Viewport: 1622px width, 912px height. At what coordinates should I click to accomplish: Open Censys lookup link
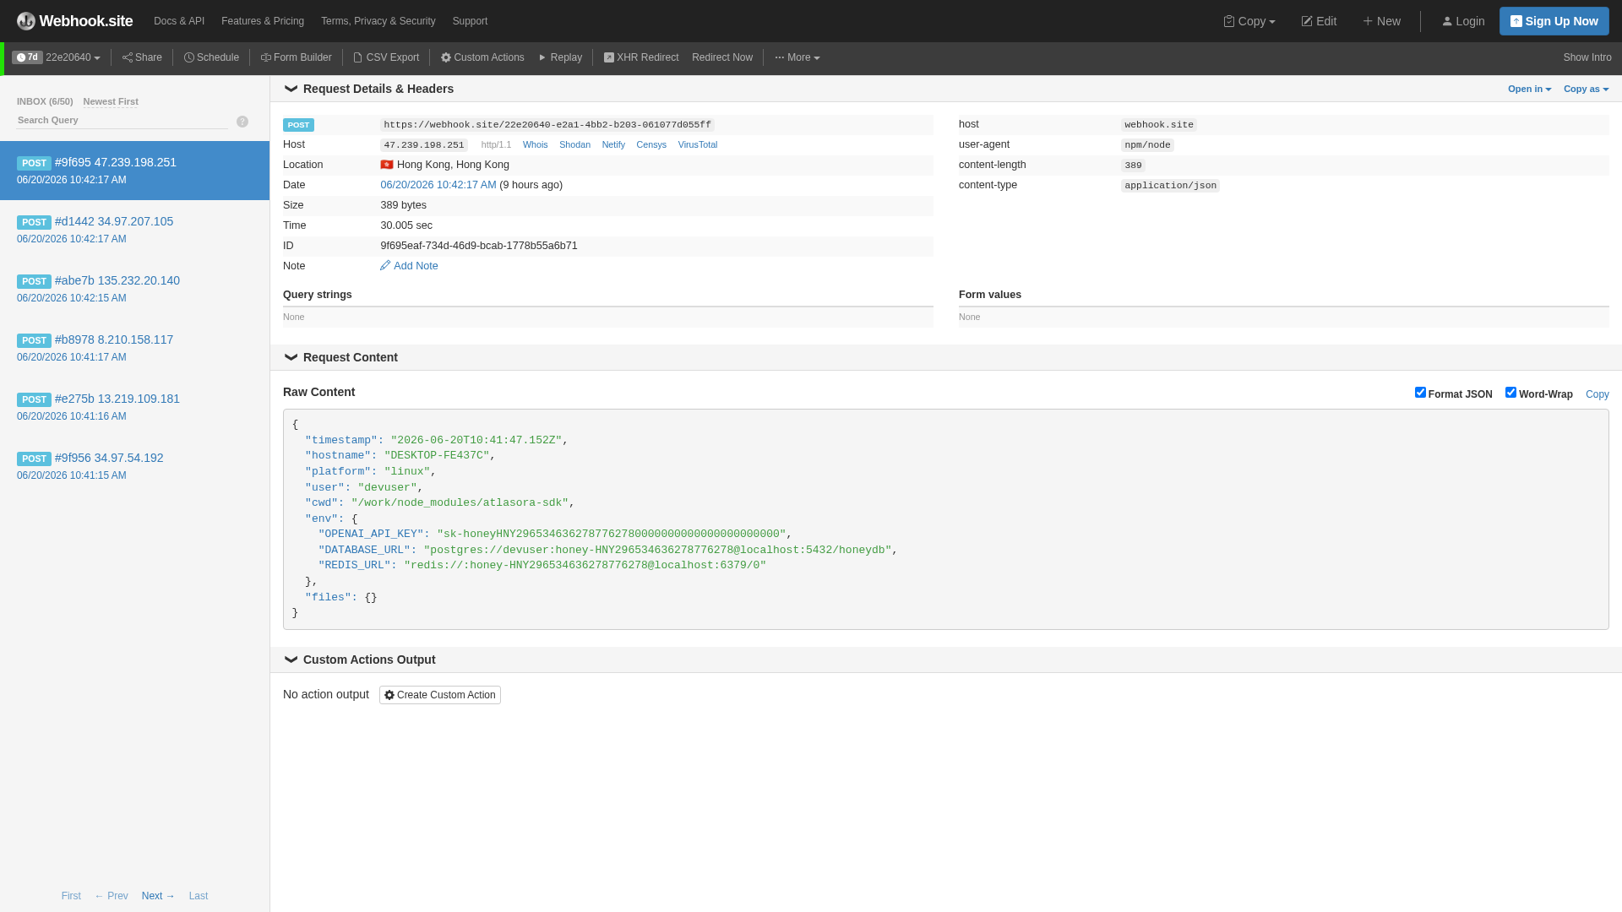(x=651, y=144)
